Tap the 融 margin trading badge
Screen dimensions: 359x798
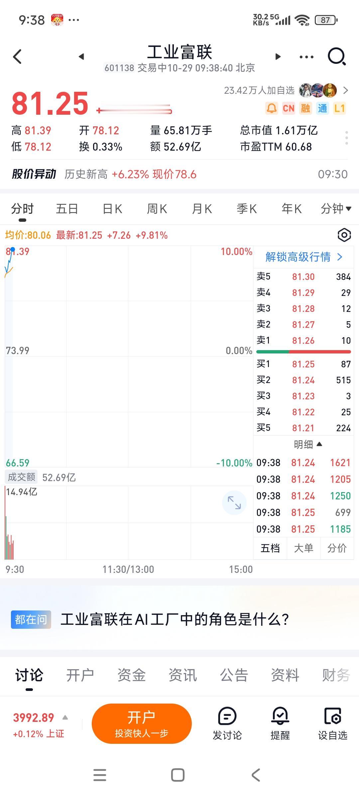305,108
